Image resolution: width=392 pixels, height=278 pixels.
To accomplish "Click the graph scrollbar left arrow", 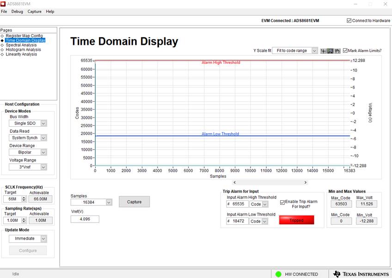I will 234,182.
